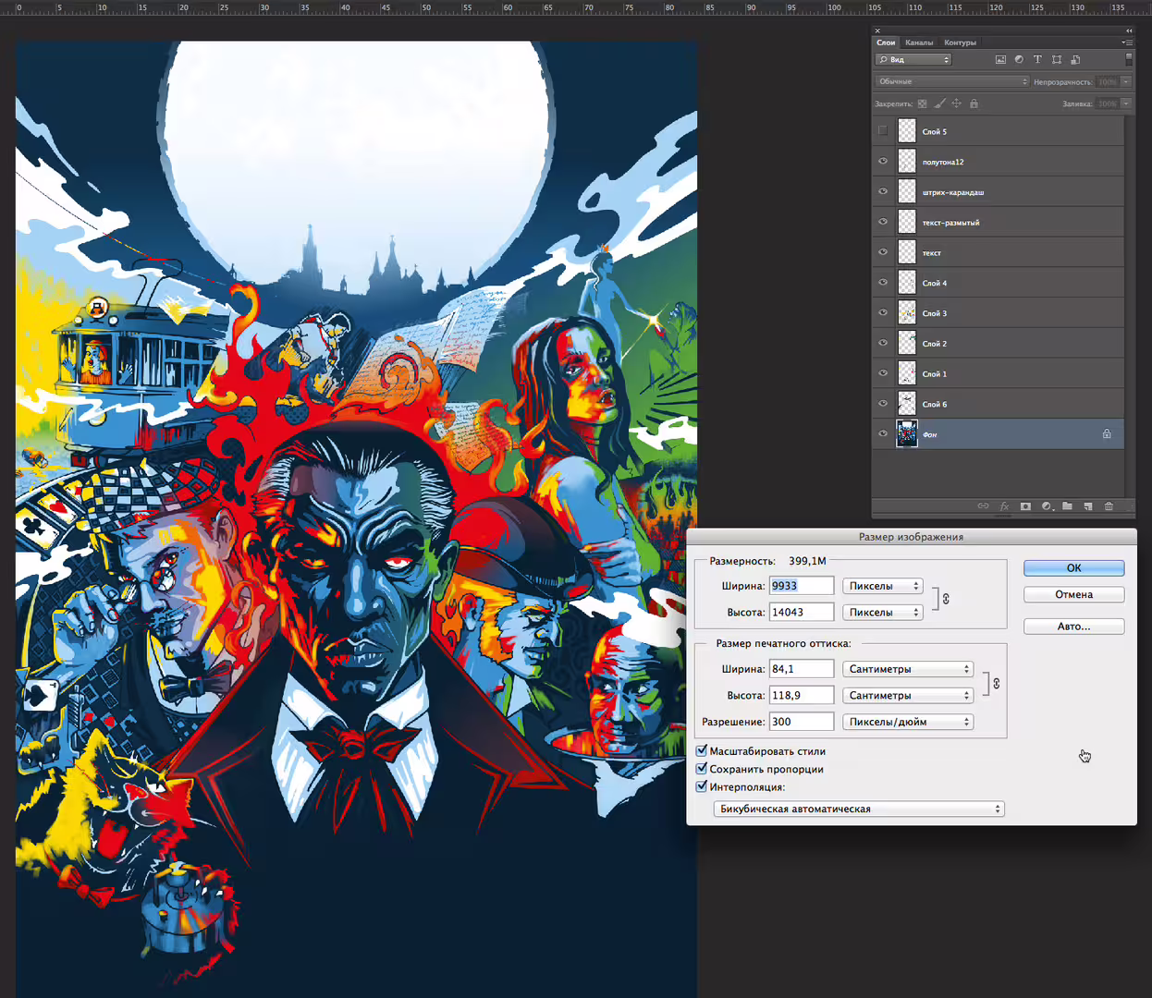Click the link layers icon
This screenshot has height=998, width=1152.
point(983,506)
